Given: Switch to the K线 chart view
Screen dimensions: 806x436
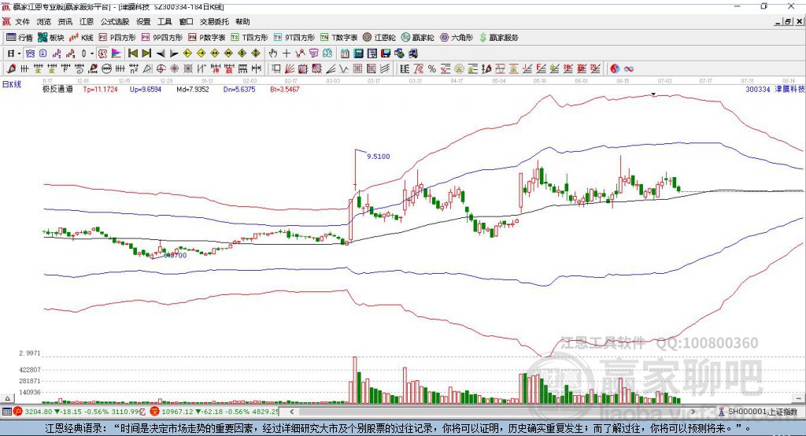Looking at the screenshot, I should pyautogui.click(x=81, y=38).
